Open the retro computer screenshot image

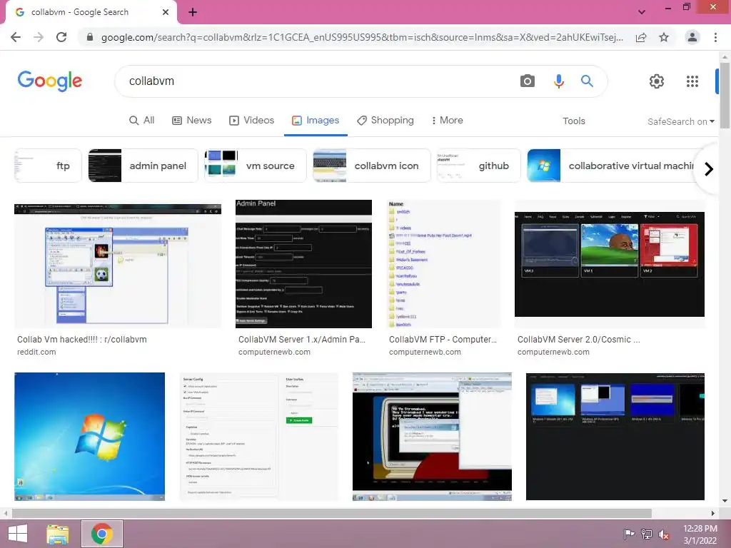pos(432,436)
